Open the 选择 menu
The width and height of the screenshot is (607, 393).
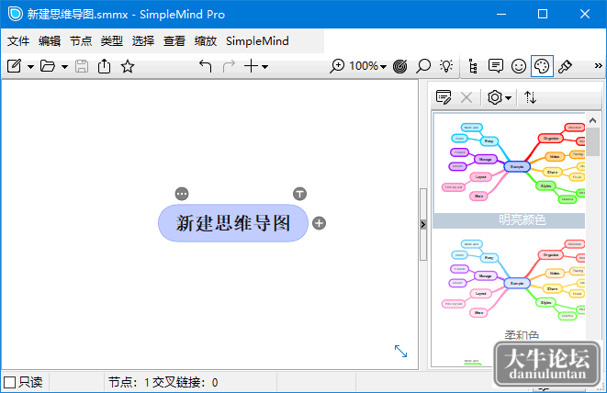coord(143,41)
